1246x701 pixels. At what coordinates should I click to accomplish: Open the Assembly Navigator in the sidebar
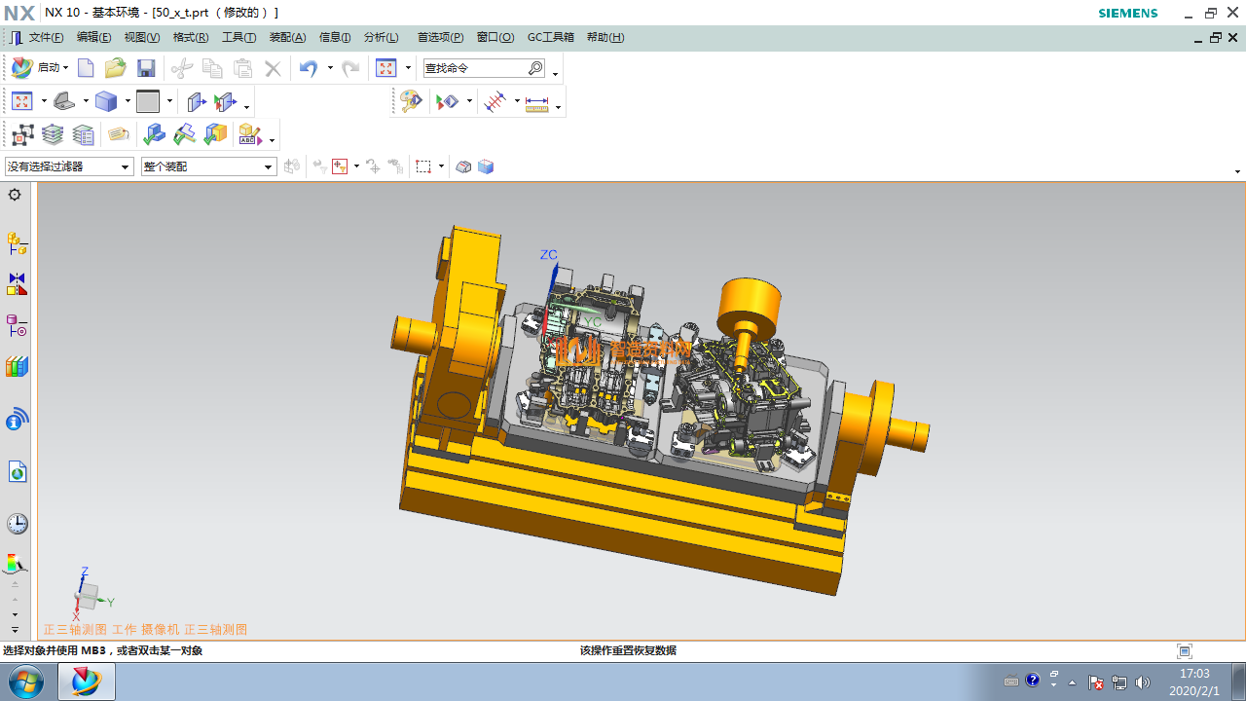point(17,242)
